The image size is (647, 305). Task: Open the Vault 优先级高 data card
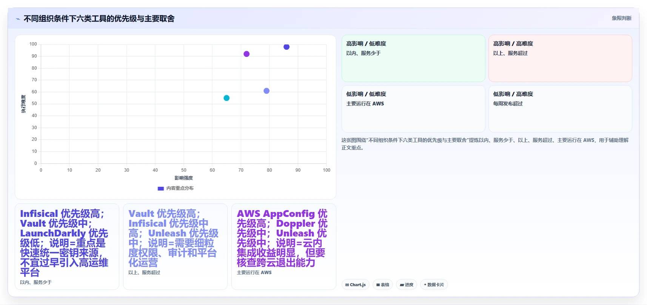[175, 247]
